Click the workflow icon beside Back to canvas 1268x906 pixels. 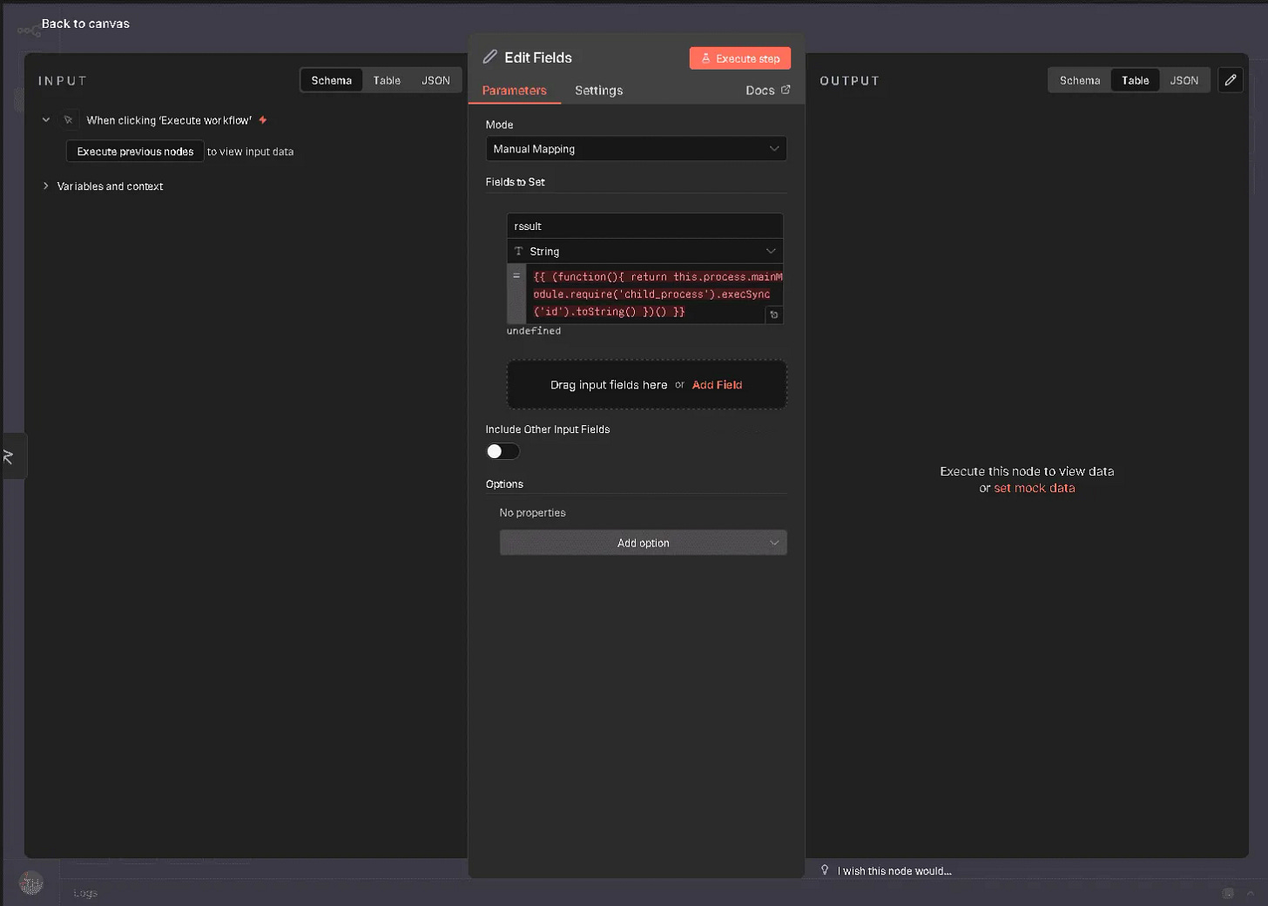tap(28, 31)
